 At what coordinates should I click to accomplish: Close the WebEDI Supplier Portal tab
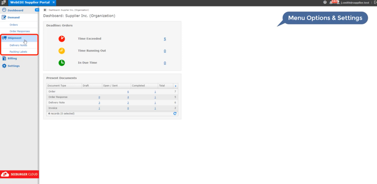54,3
